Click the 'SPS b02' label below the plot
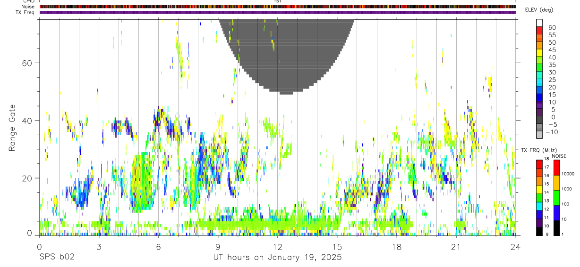This screenshot has height=267, width=580. tap(57, 258)
